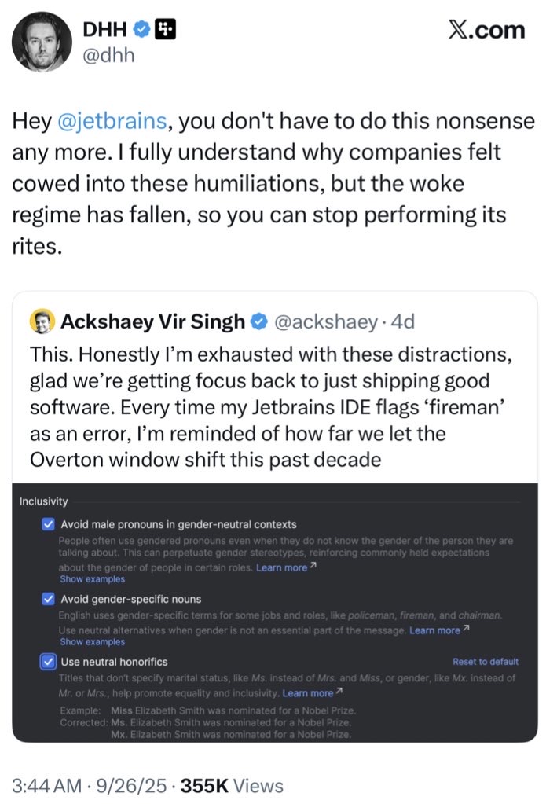Viewport: 550px width, 804px height.
Task: Open Ackshaey Vir Singh's small avatar
Action: pyautogui.click(x=41, y=321)
